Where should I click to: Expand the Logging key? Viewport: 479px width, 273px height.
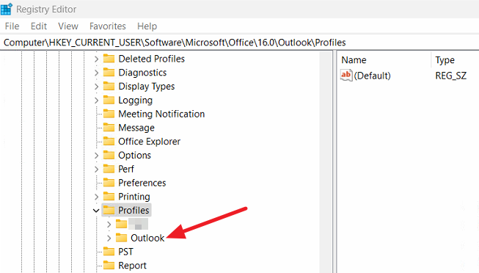[96, 101]
